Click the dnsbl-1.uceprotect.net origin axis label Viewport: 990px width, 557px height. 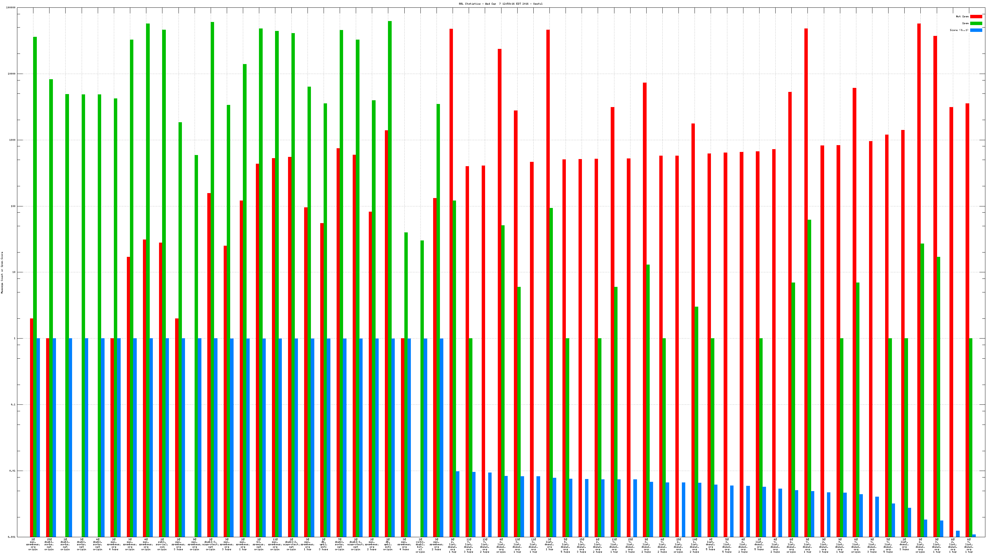(x=356, y=544)
